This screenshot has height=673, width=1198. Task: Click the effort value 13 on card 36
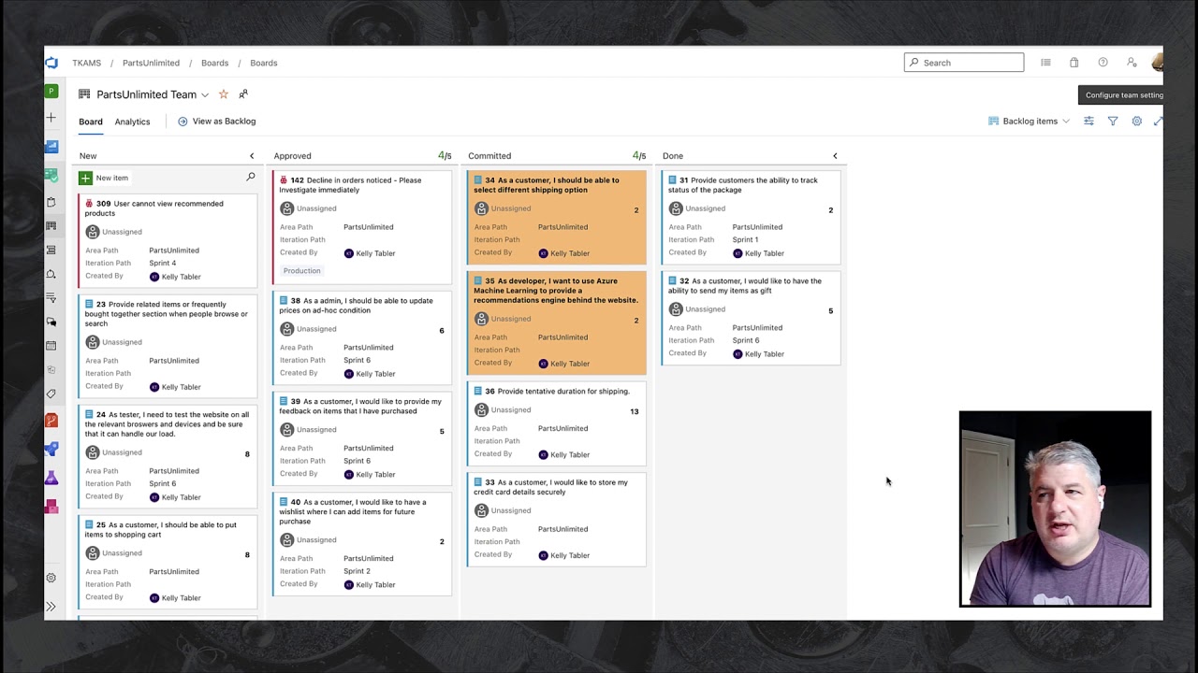635,411
